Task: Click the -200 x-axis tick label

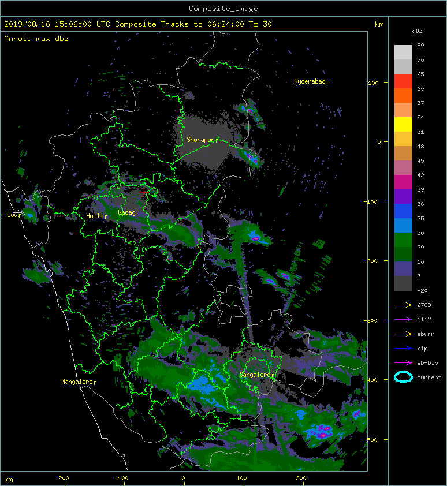Action: 62,478
